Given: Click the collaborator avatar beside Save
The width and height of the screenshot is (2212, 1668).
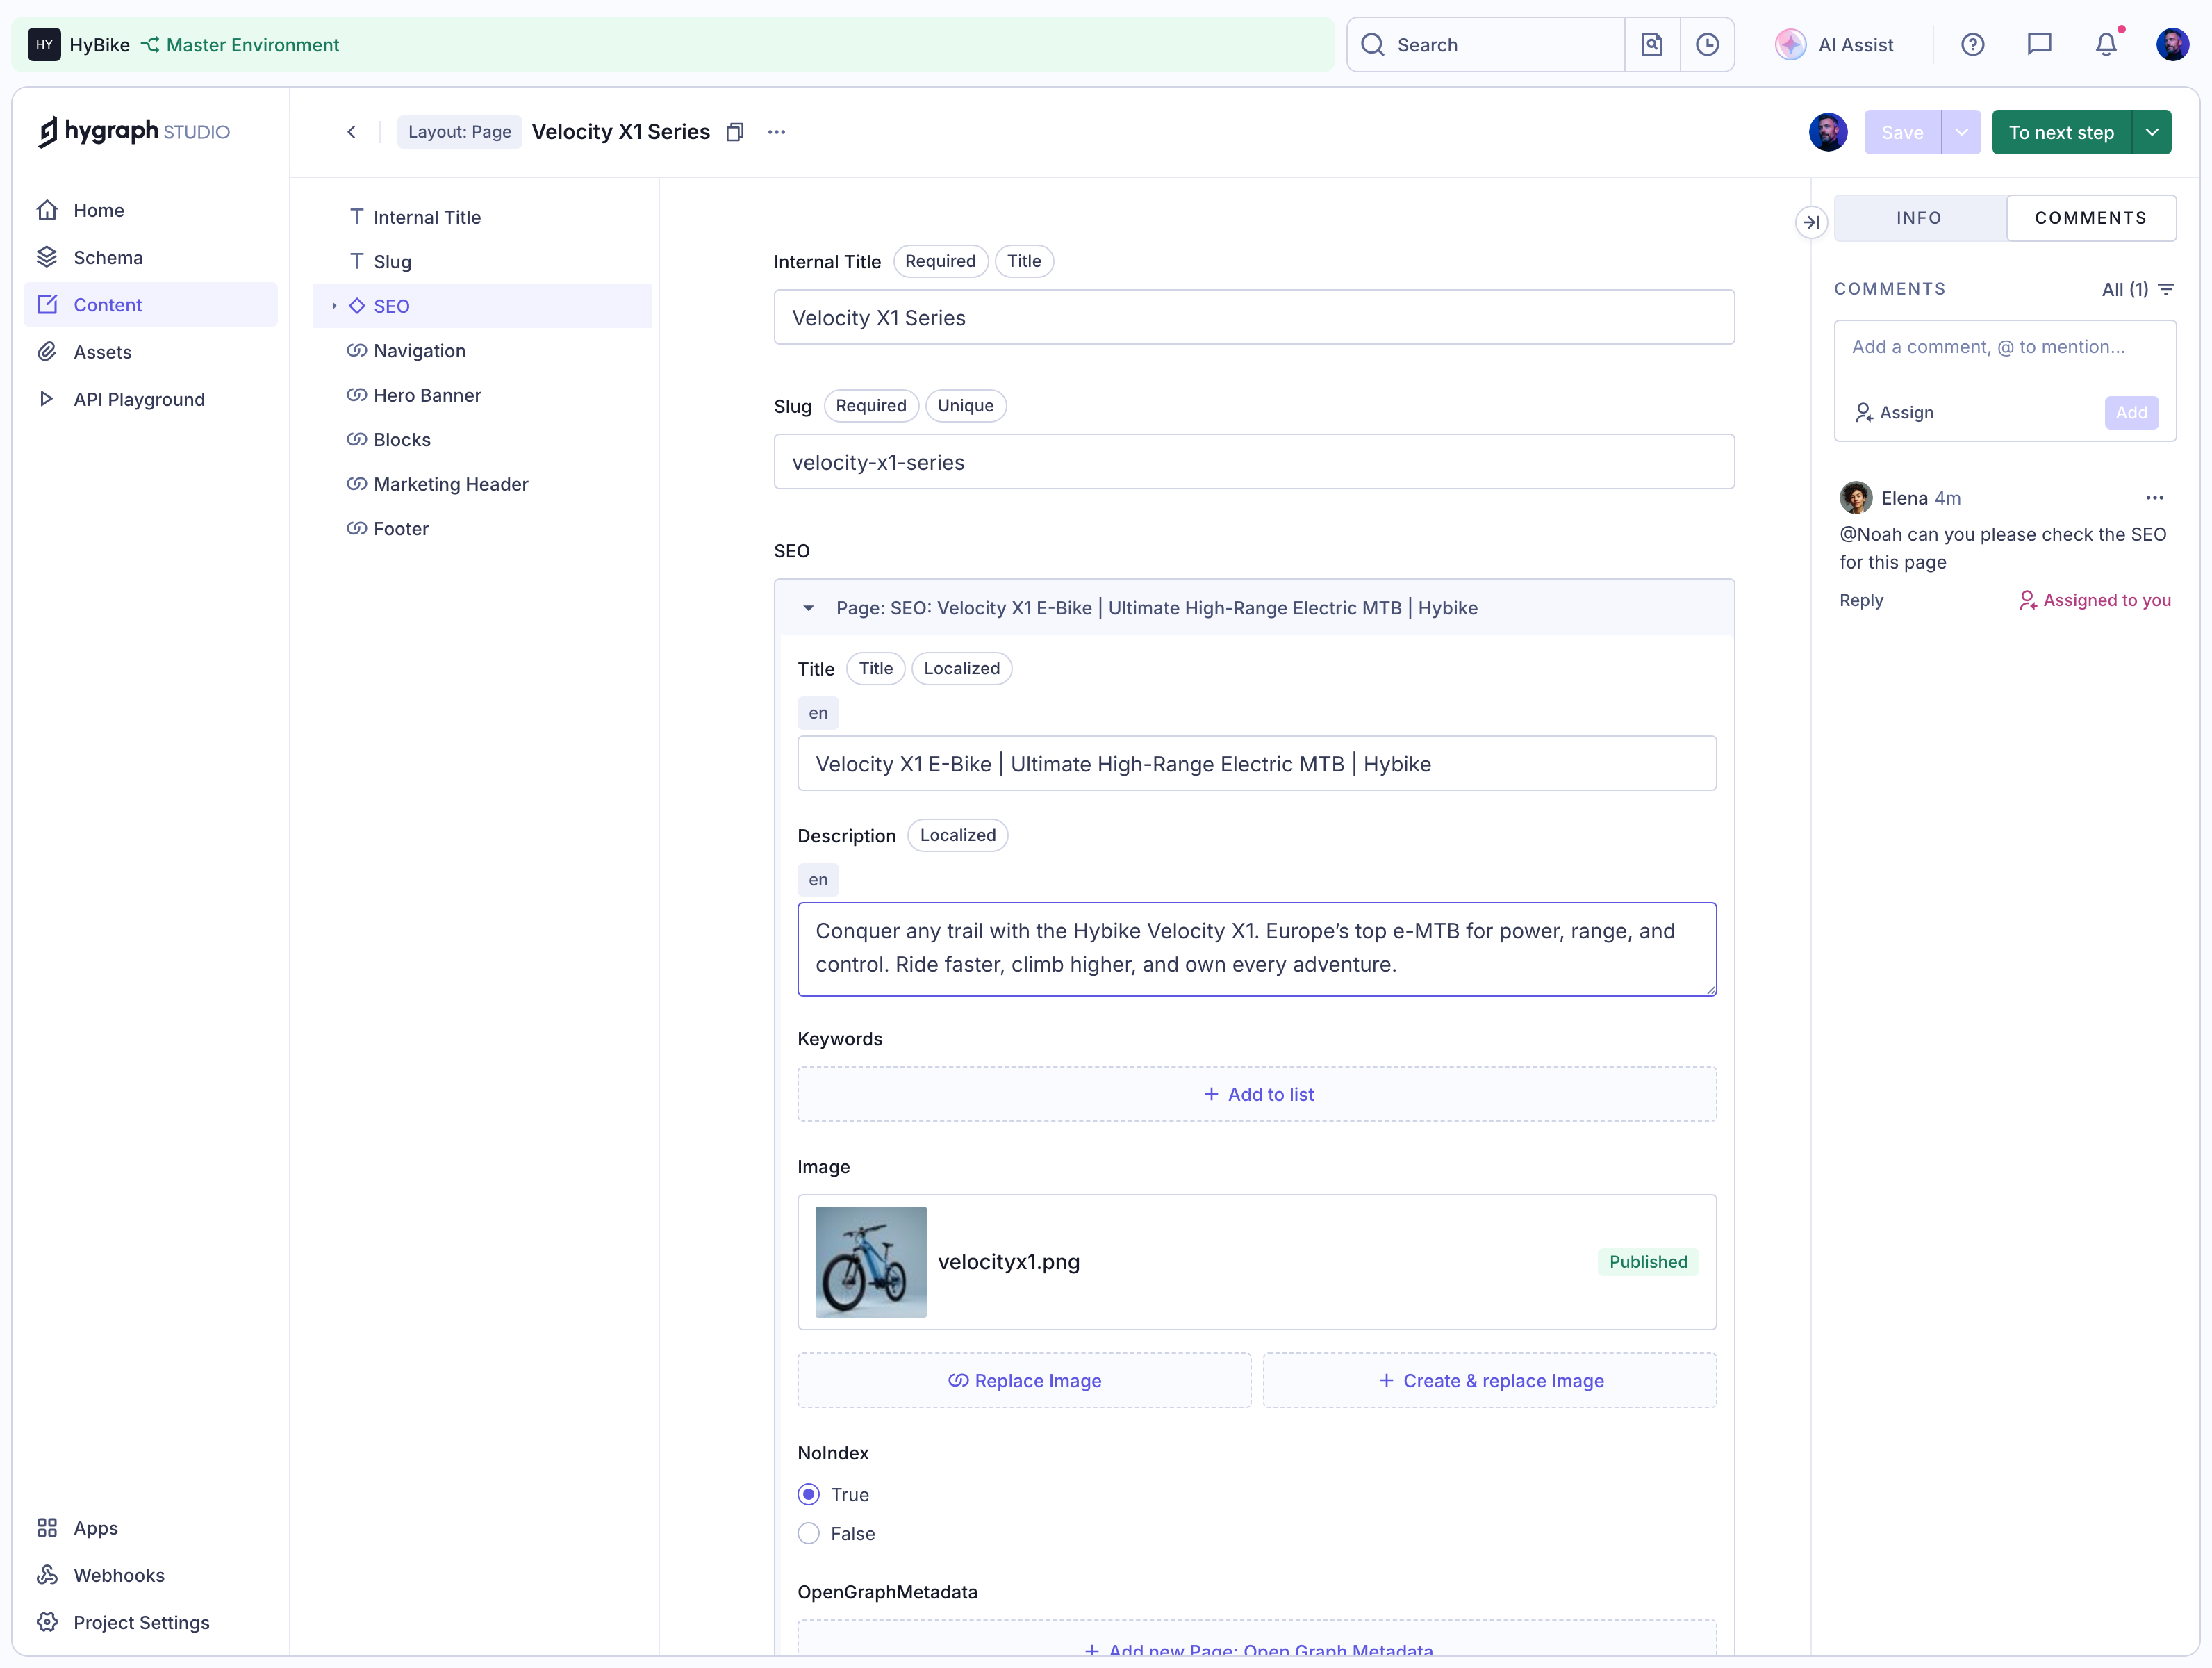Looking at the screenshot, I should point(1828,132).
